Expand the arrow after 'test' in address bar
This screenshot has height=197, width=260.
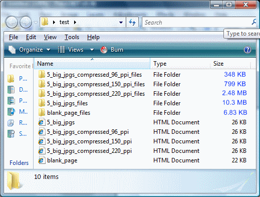[75, 22]
